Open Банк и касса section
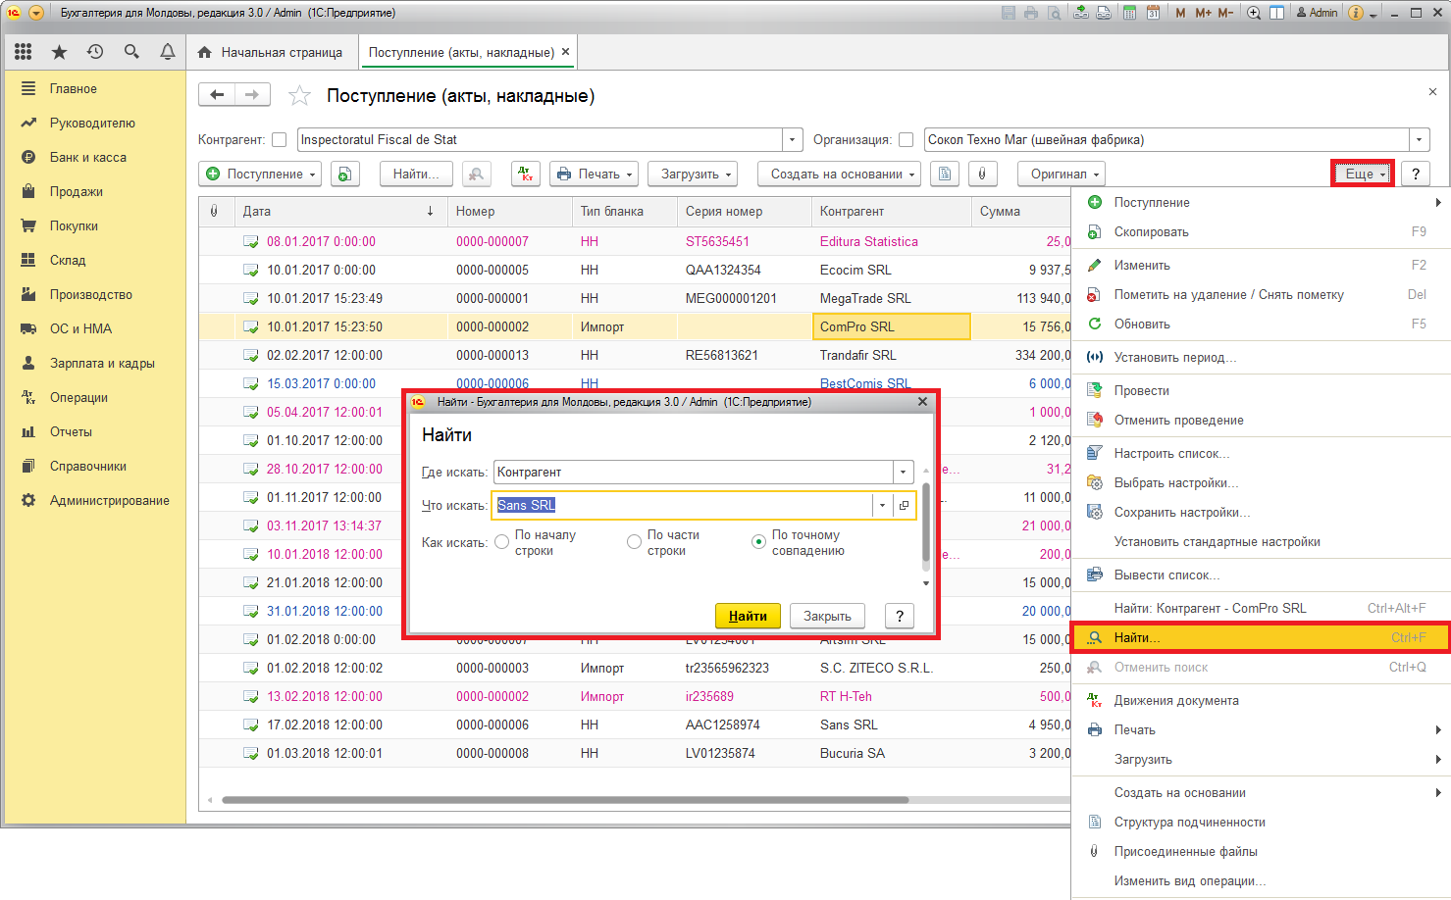This screenshot has height=900, width=1451. (88, 157)
